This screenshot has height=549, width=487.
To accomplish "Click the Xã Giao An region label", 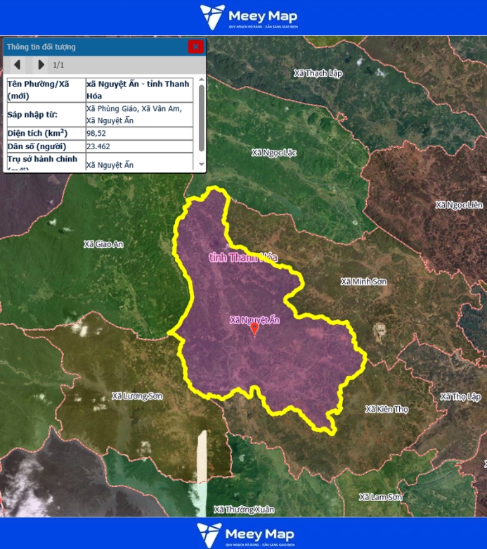I will [103, 244].
